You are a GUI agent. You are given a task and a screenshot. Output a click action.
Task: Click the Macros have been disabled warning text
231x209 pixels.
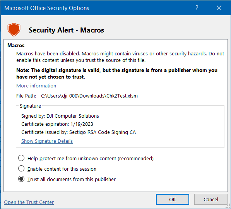120,57
